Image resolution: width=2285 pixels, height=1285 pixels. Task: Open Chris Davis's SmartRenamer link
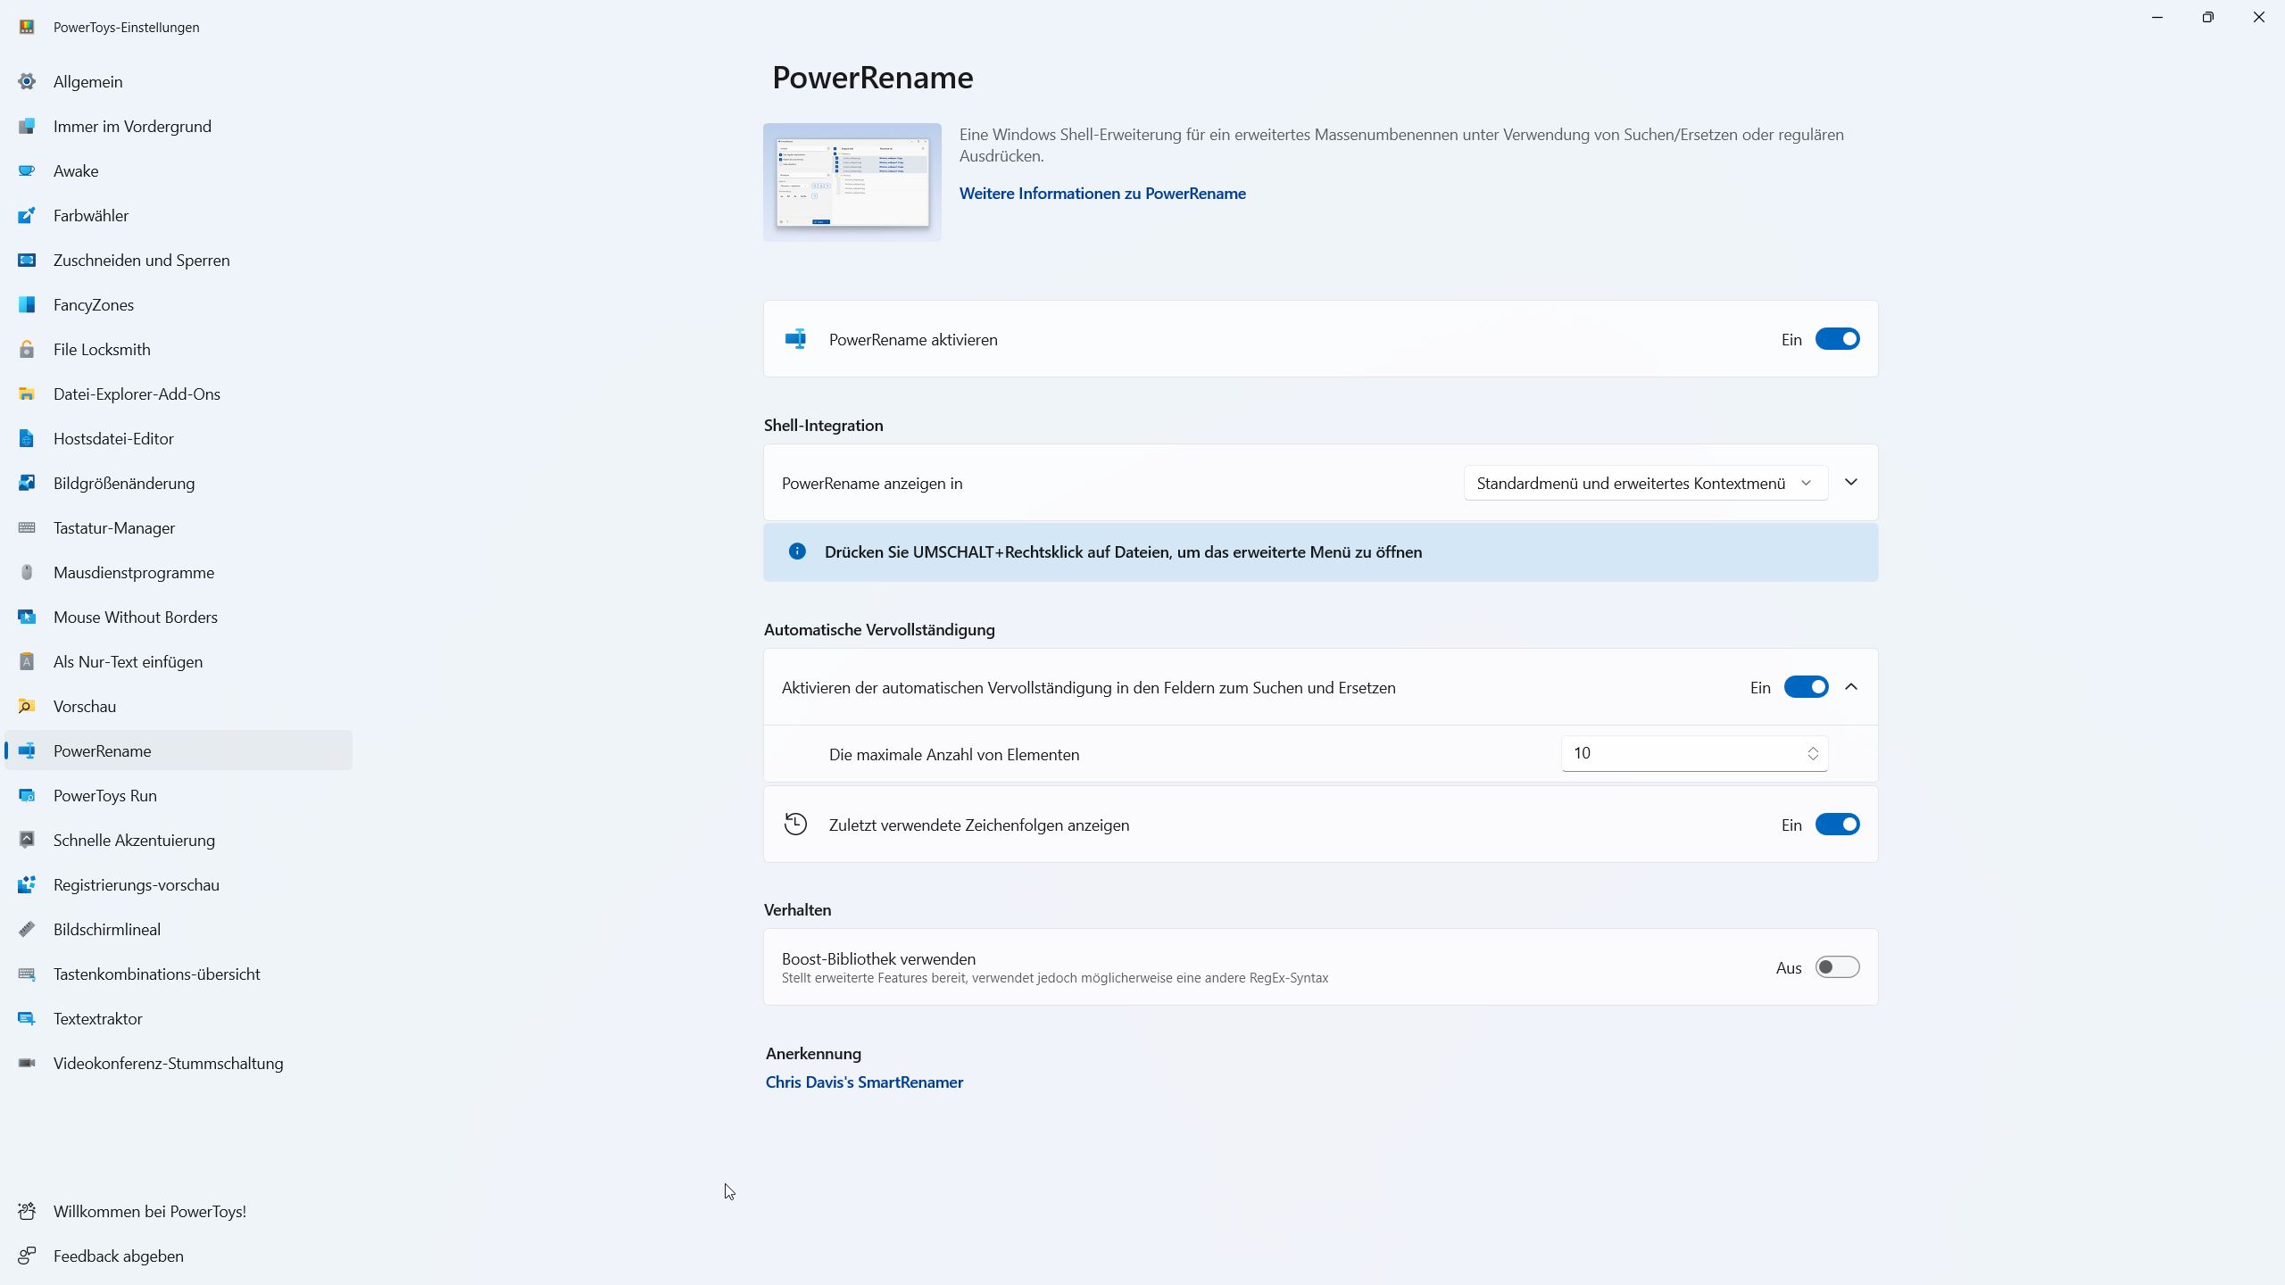pyautogui.click(x=864, y=1082)
